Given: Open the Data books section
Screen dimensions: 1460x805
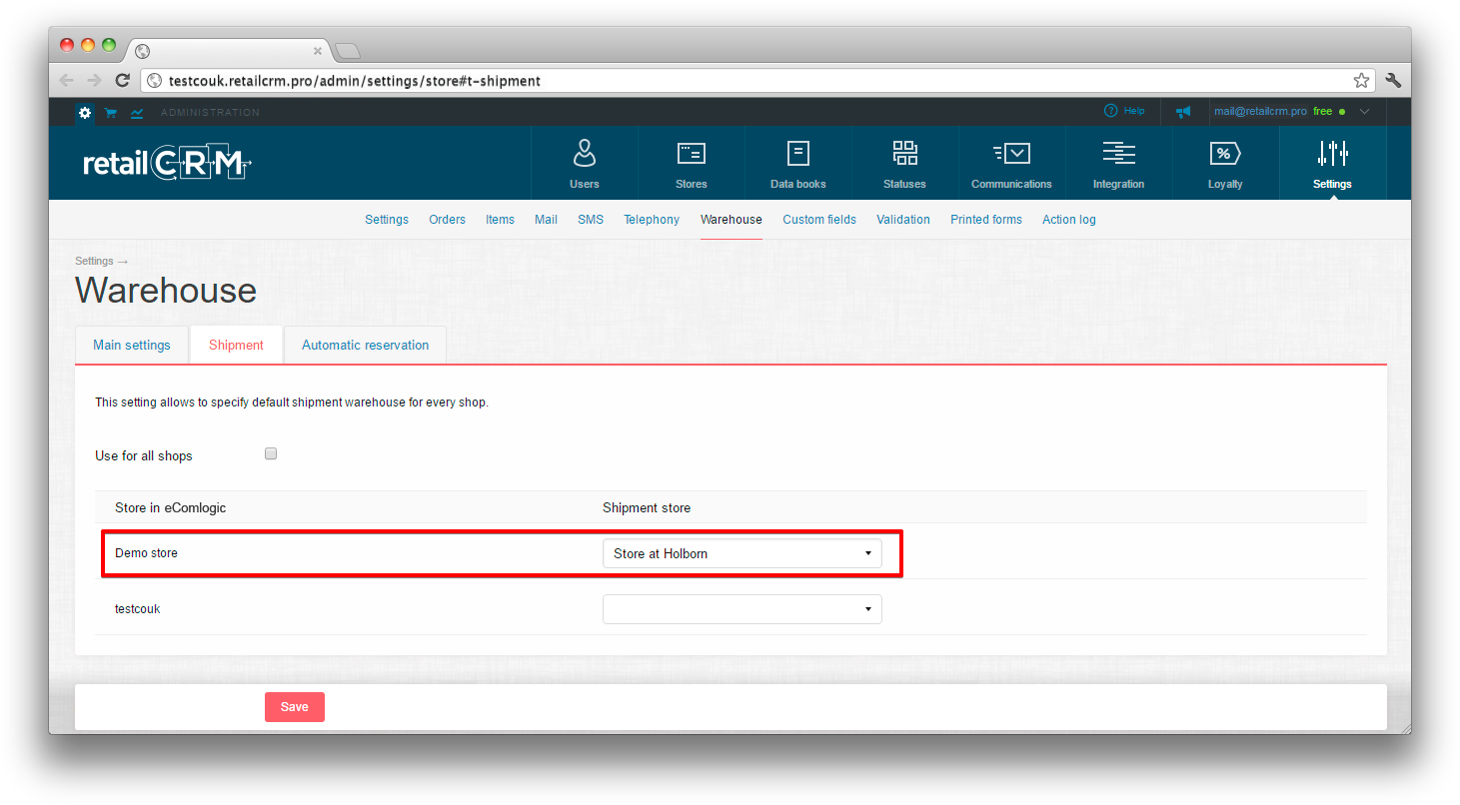Looking at the screenshot, I should pos(798,163).
